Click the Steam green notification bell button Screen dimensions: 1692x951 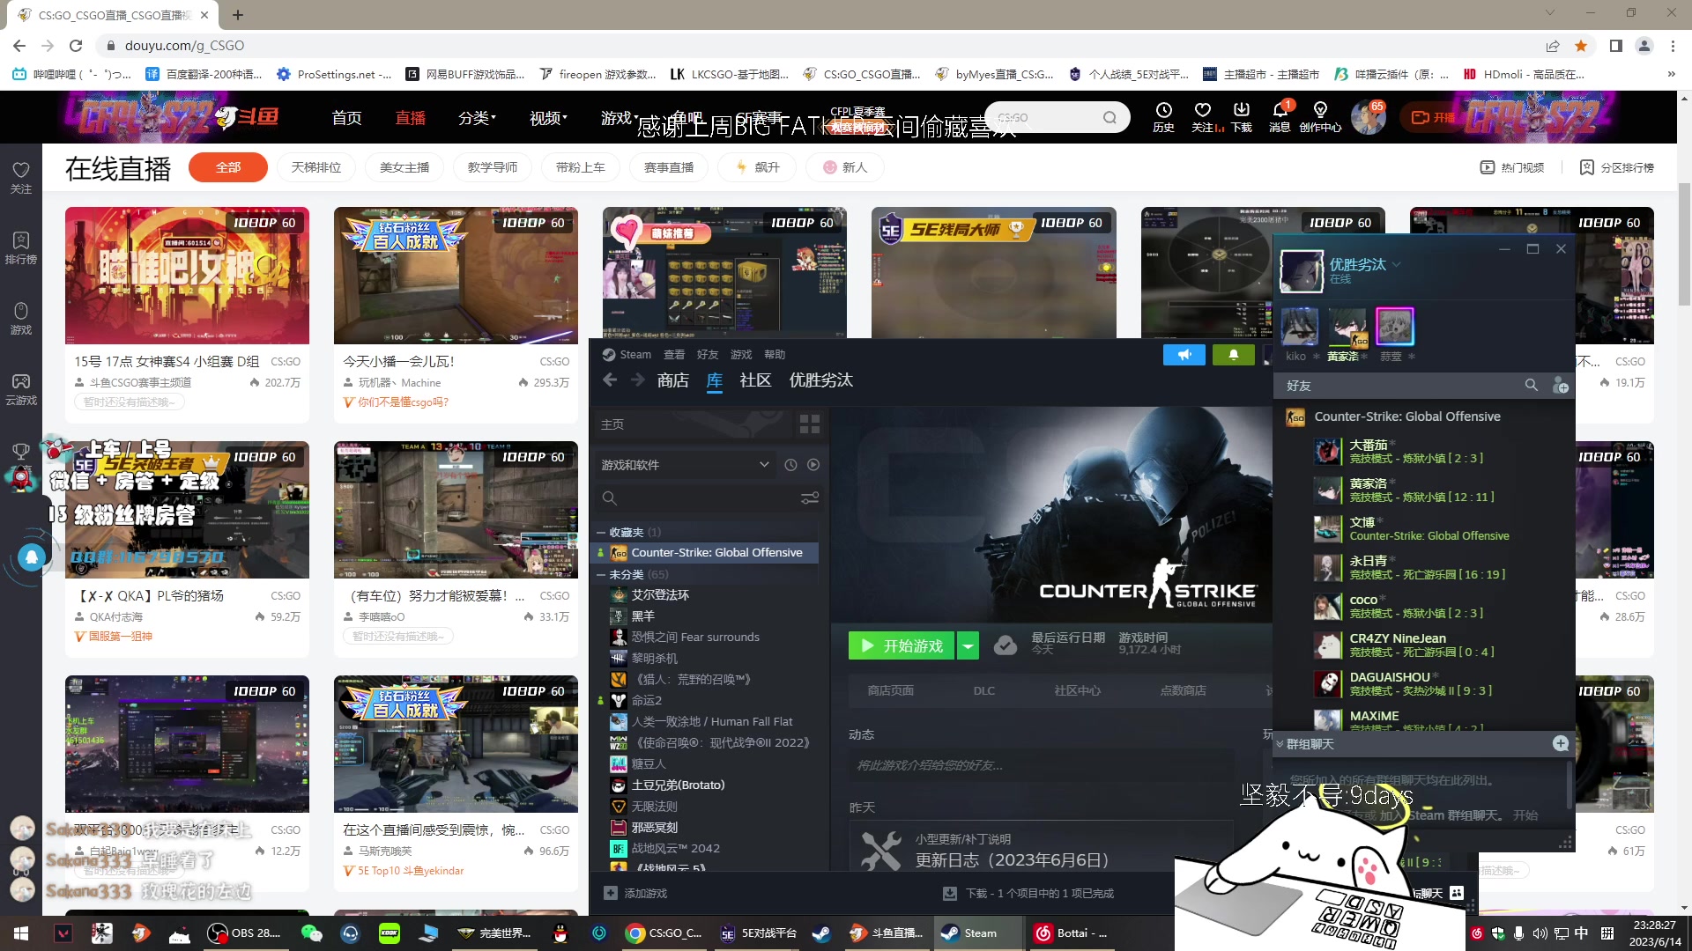(x=1234, y=354)
